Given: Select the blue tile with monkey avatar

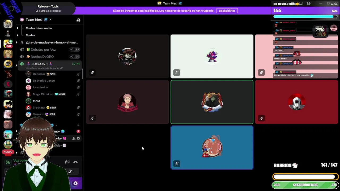Looking at the screenshot, I should (212, 147).
